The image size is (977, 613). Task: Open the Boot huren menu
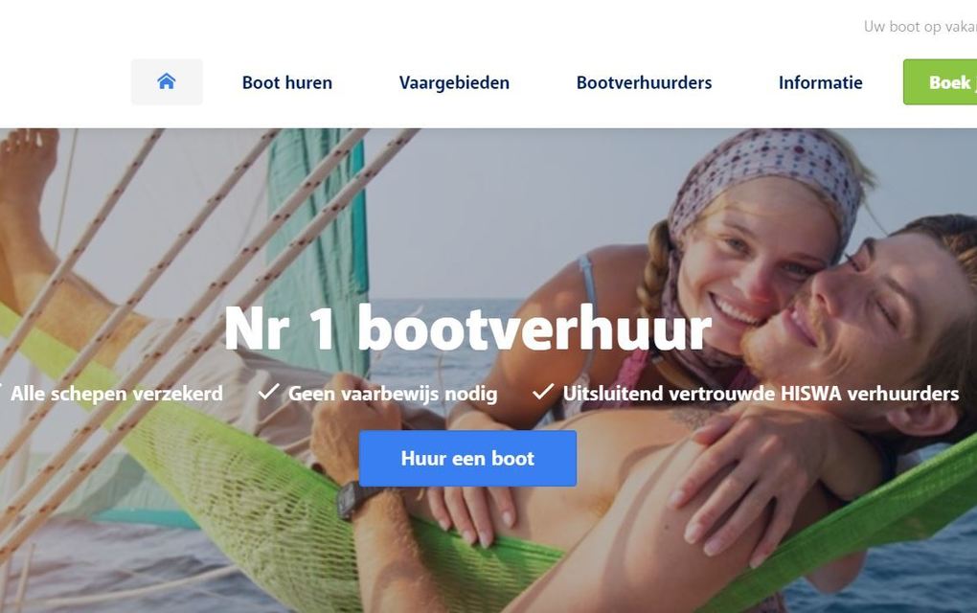point(286,82)
